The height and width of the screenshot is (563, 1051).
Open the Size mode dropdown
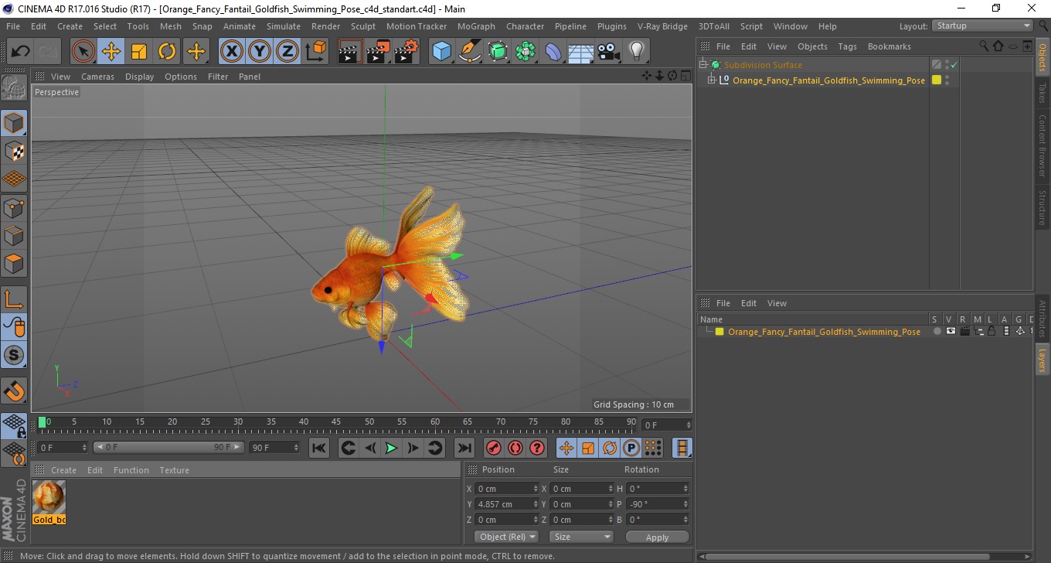pyautogui.click(x=581, y=537)
